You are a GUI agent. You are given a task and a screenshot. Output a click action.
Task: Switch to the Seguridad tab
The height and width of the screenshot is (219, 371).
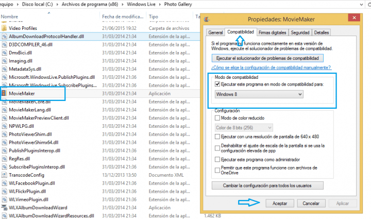click(x=300, y=32)
